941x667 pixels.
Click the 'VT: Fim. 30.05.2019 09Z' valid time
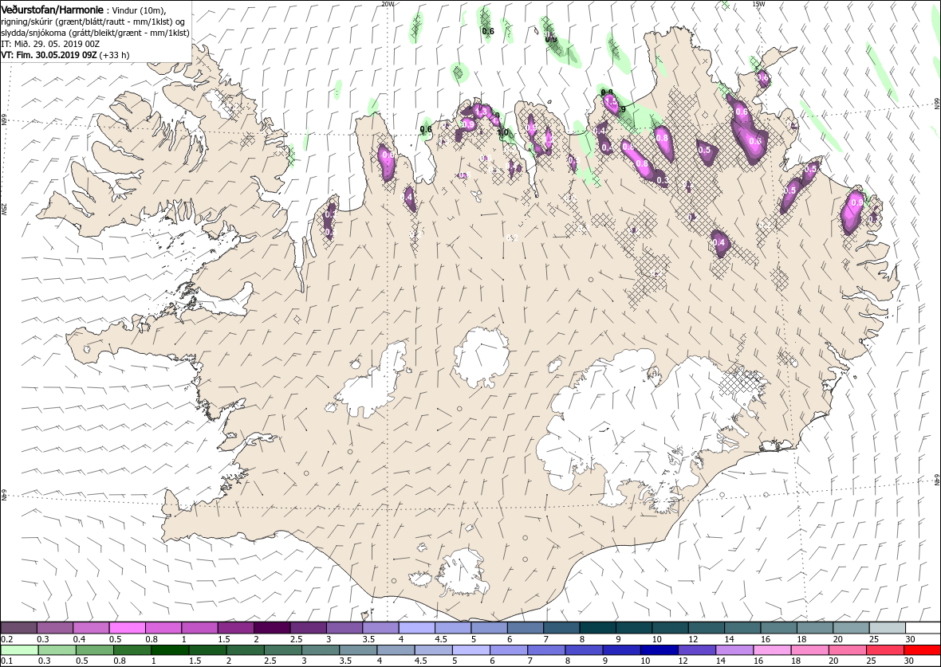pos(49,54)
